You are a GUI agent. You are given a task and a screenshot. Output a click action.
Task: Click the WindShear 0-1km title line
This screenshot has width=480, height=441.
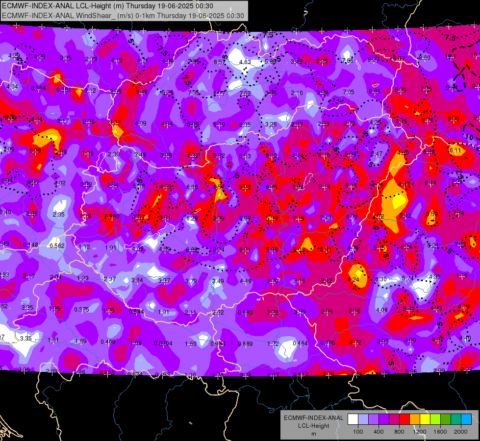(123, 16)
